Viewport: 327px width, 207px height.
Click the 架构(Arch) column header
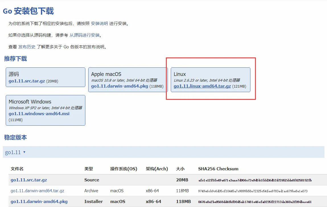point(157,169)
